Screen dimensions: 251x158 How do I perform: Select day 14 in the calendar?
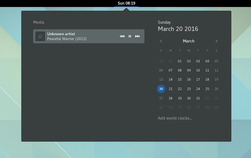pyautogui.click(x=171, y=79)
